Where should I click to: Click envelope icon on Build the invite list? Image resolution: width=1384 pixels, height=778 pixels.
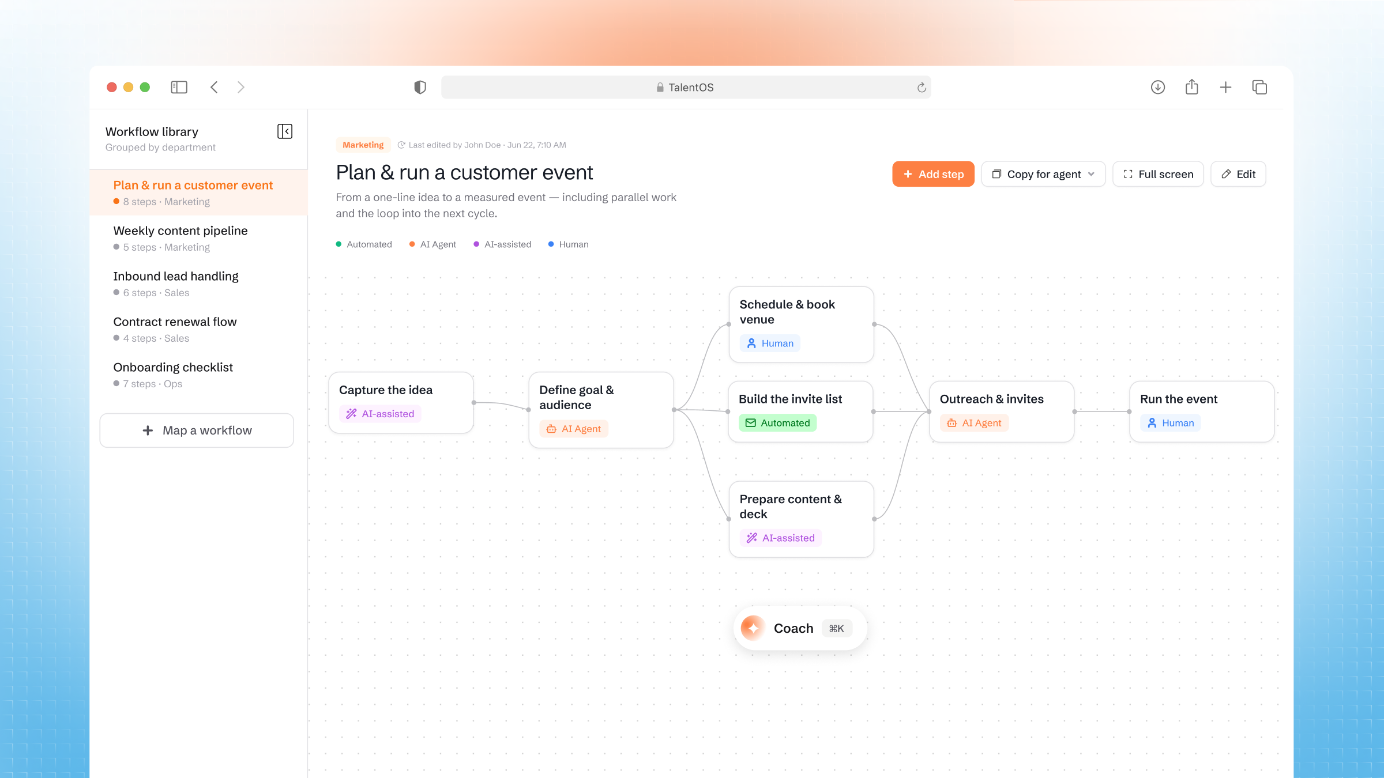pos(750,423)
